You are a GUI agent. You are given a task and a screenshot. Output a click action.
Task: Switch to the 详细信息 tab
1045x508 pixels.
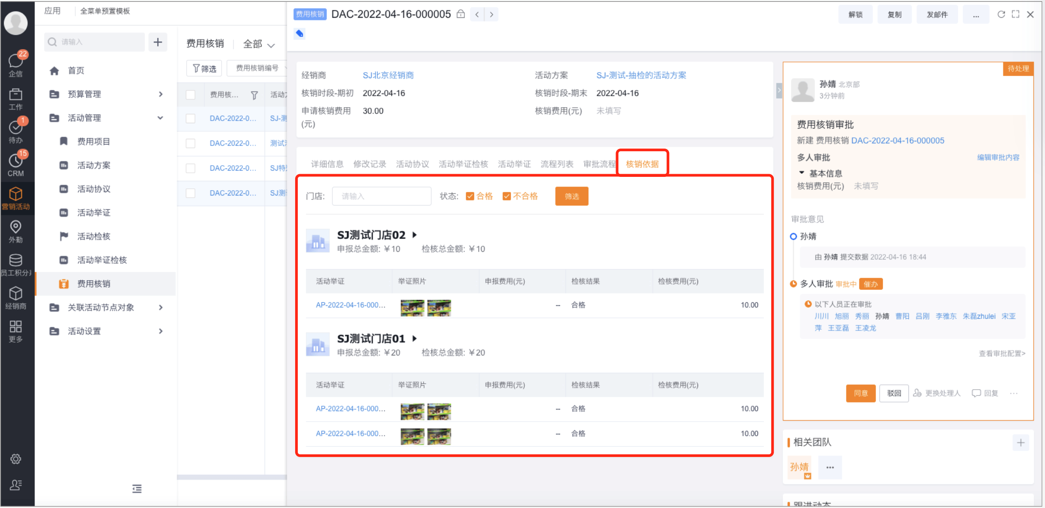click(x=327, y=164)
